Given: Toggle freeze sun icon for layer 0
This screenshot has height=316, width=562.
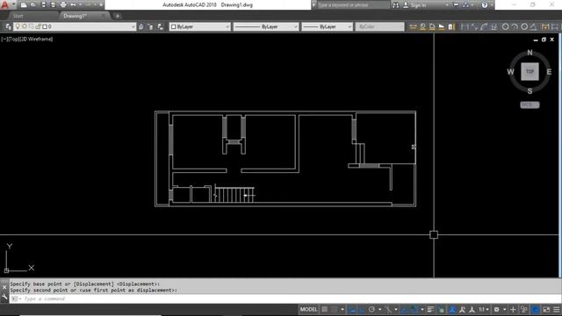Looking at the screenshot, I should pos(24,26).
